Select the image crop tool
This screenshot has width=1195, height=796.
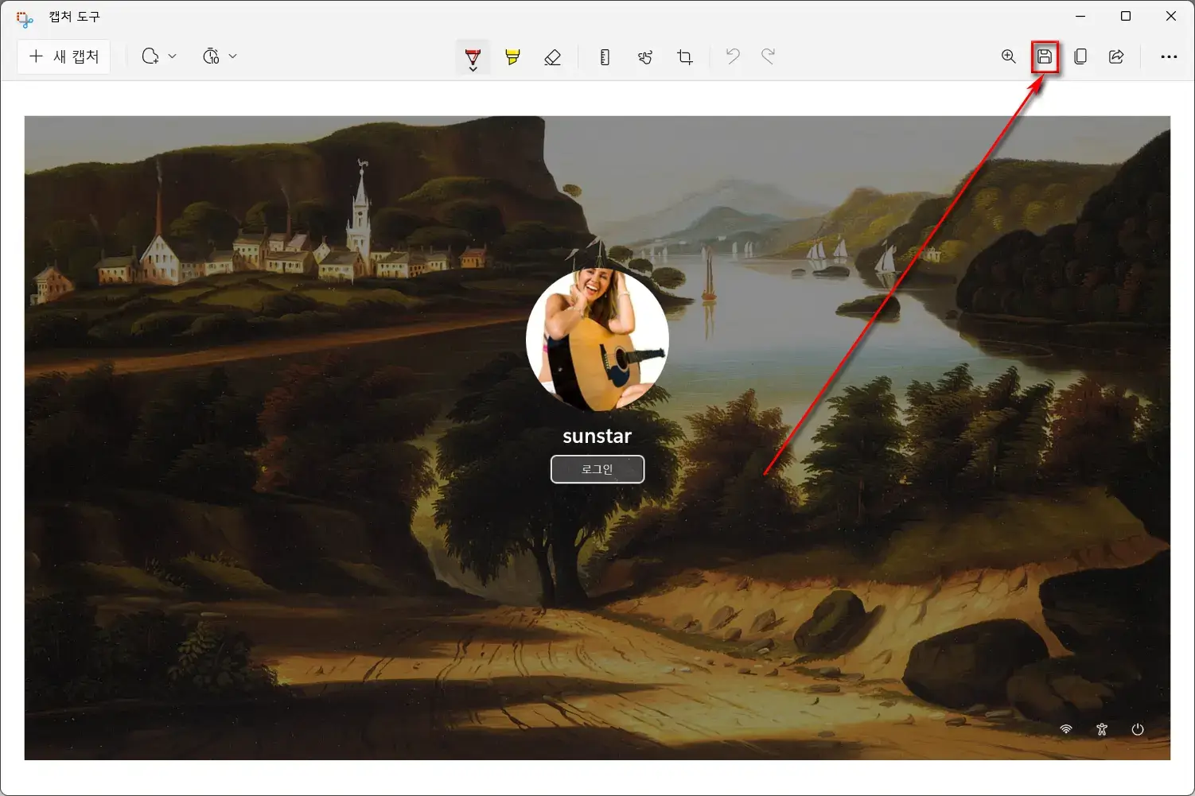point(685,57)
